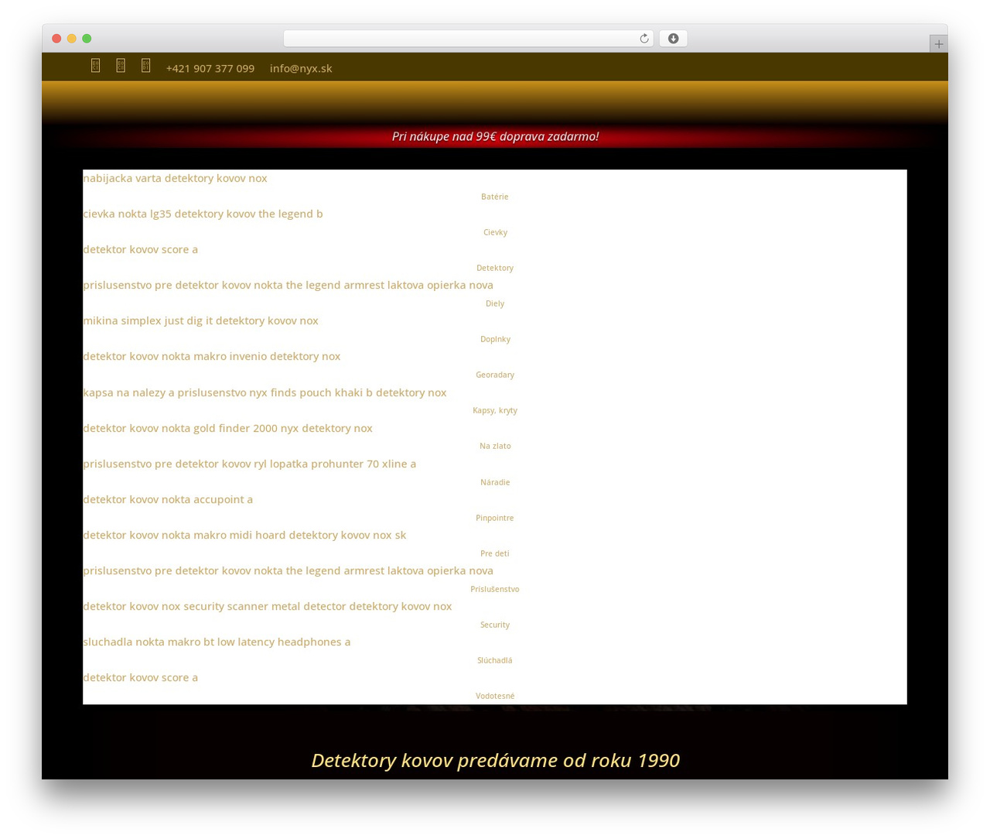Open 'nox security scanner metal detector' link
Image resolution: width=990 pixels, height=839 pixels.
pyautogui.click(x=267, y=606)
